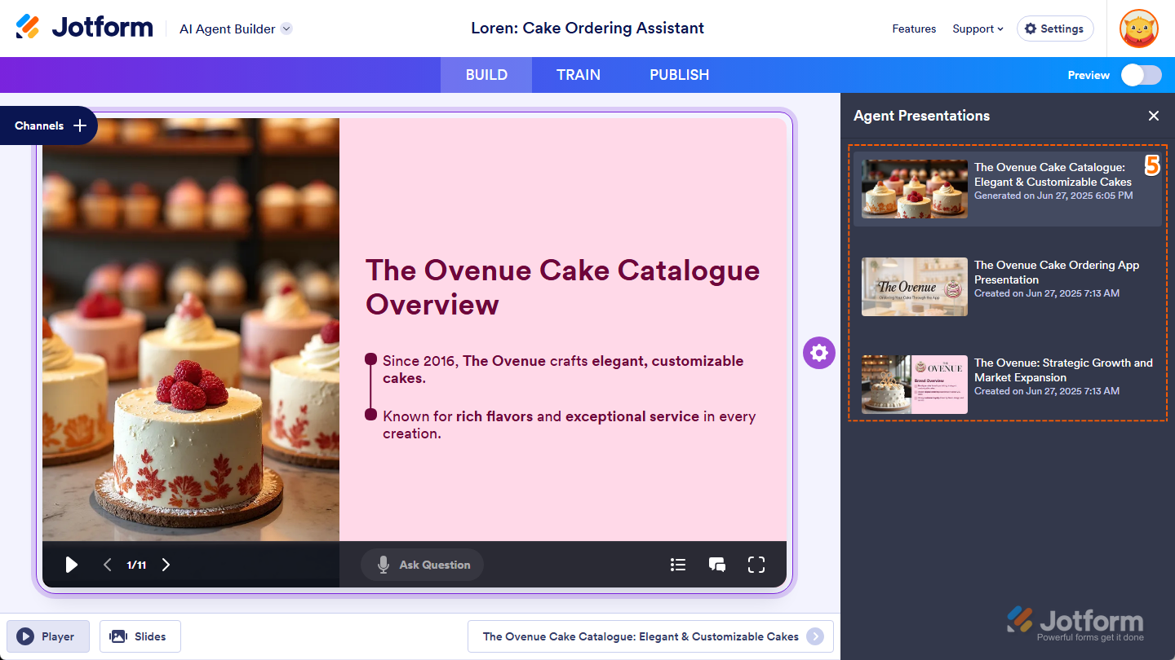
Task: Click the agent title Loren: Cake Ordering Assistant
Action: click(587, 29)
